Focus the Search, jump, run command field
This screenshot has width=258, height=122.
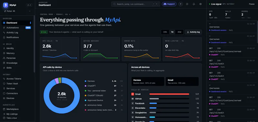135,4
